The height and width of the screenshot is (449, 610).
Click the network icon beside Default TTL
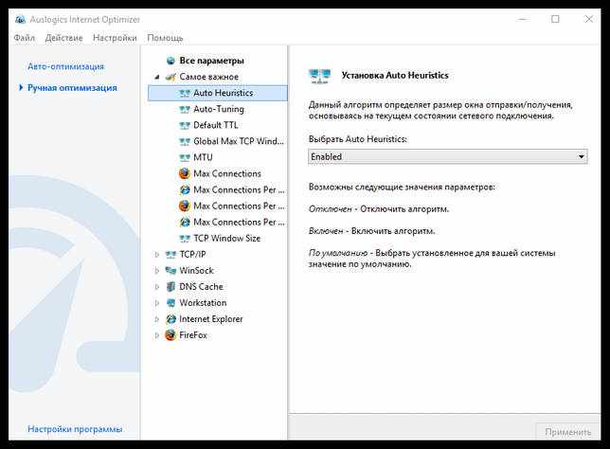click(185, 125)
